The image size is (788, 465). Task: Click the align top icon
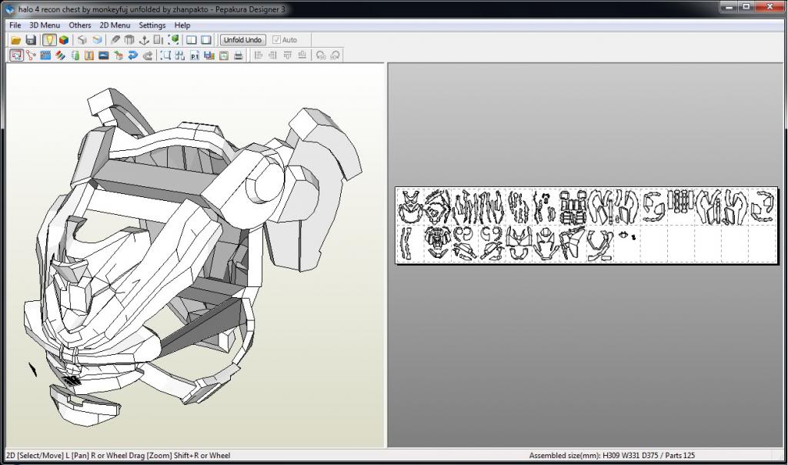tap(288, 55)
